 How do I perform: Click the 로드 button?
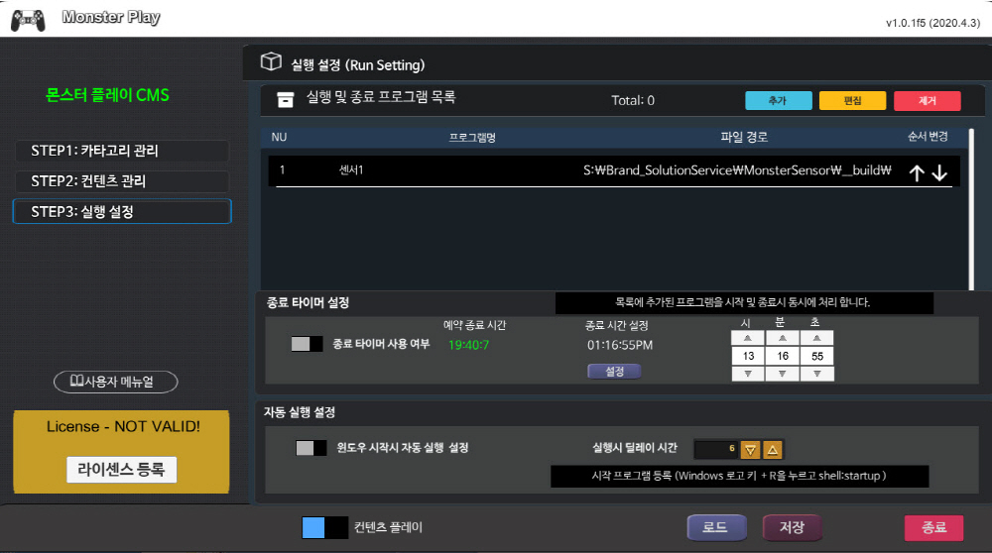click(x=716, y=527)
